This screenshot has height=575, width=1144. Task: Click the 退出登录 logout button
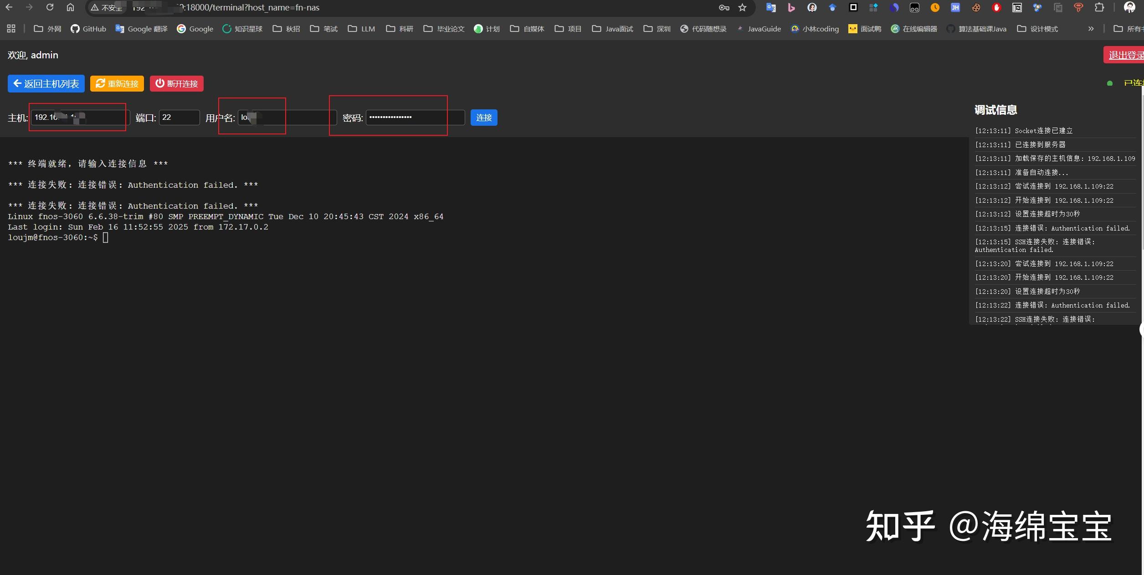tap(1124, 55)
